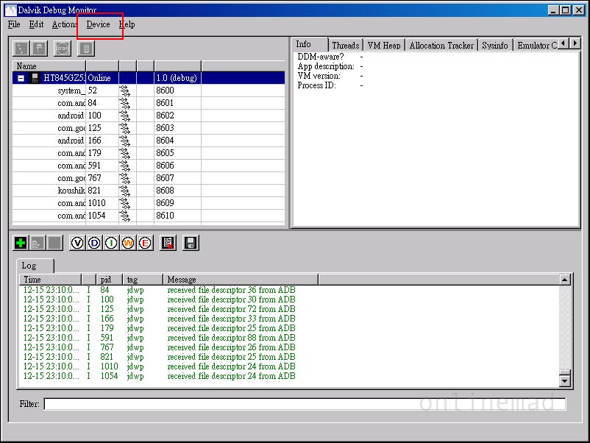Select the Warning (W) log level icon
The width and height of the screenshot is (590, 443).
(128, 243)
